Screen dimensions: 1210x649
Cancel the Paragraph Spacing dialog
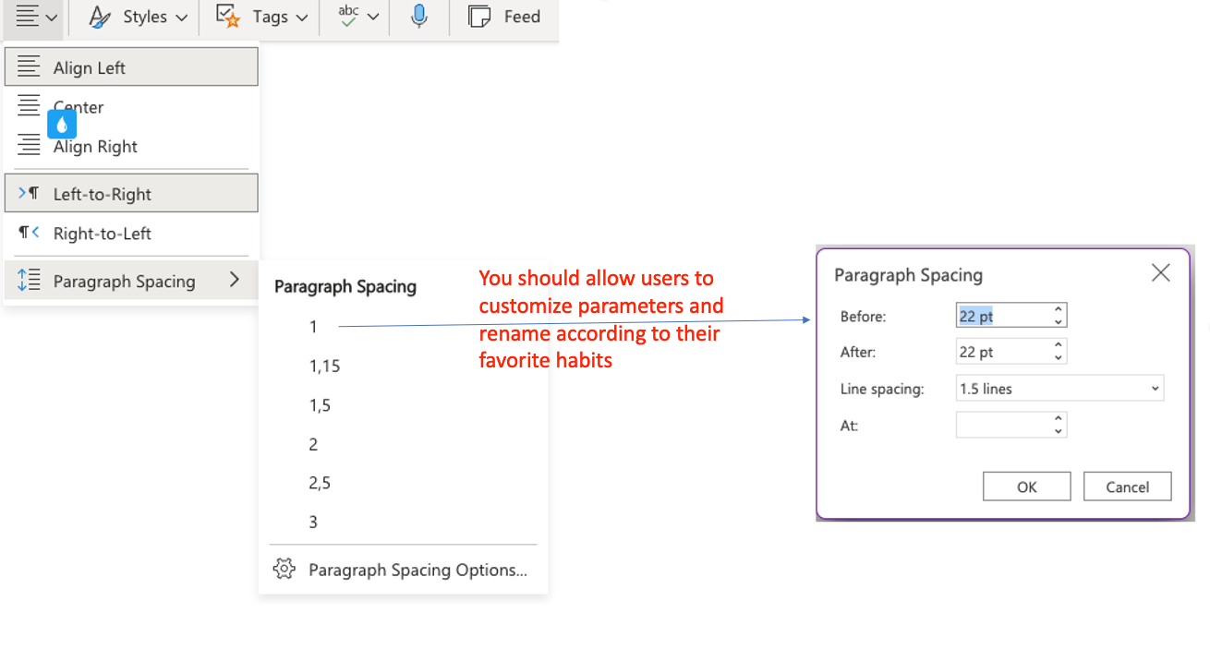tap(1128, 487)
